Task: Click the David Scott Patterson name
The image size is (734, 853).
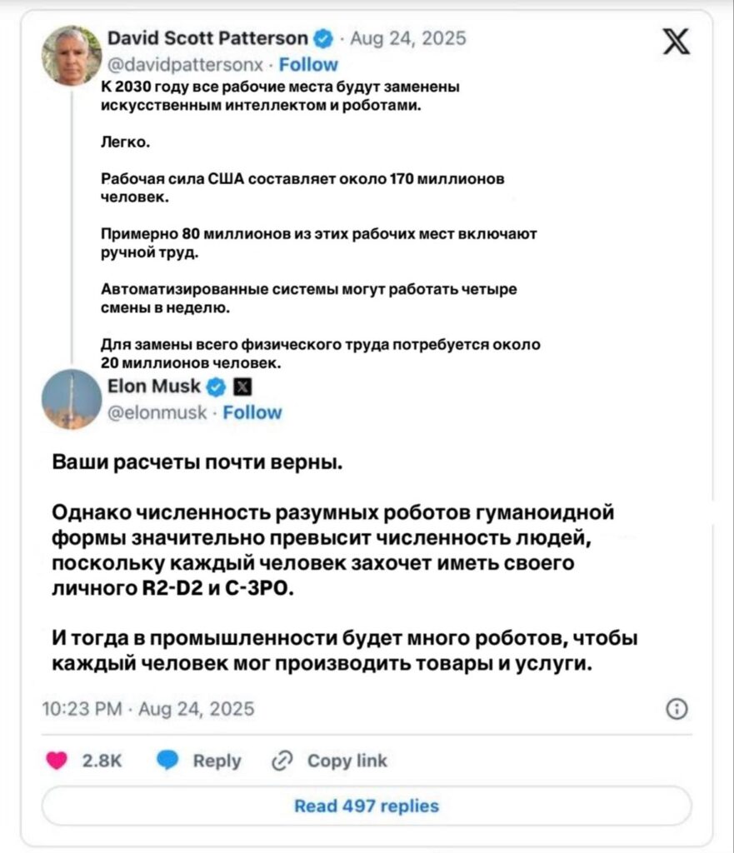Action: click(x=207, y=38)
